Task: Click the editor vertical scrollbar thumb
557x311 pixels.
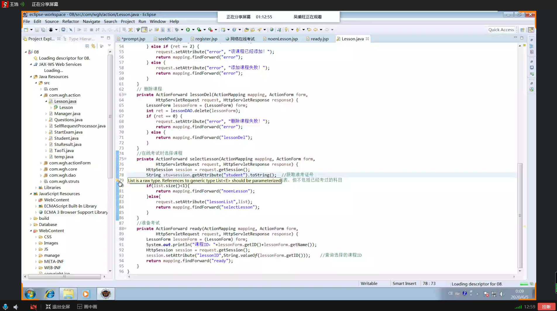Action: (x=520, y=216)
